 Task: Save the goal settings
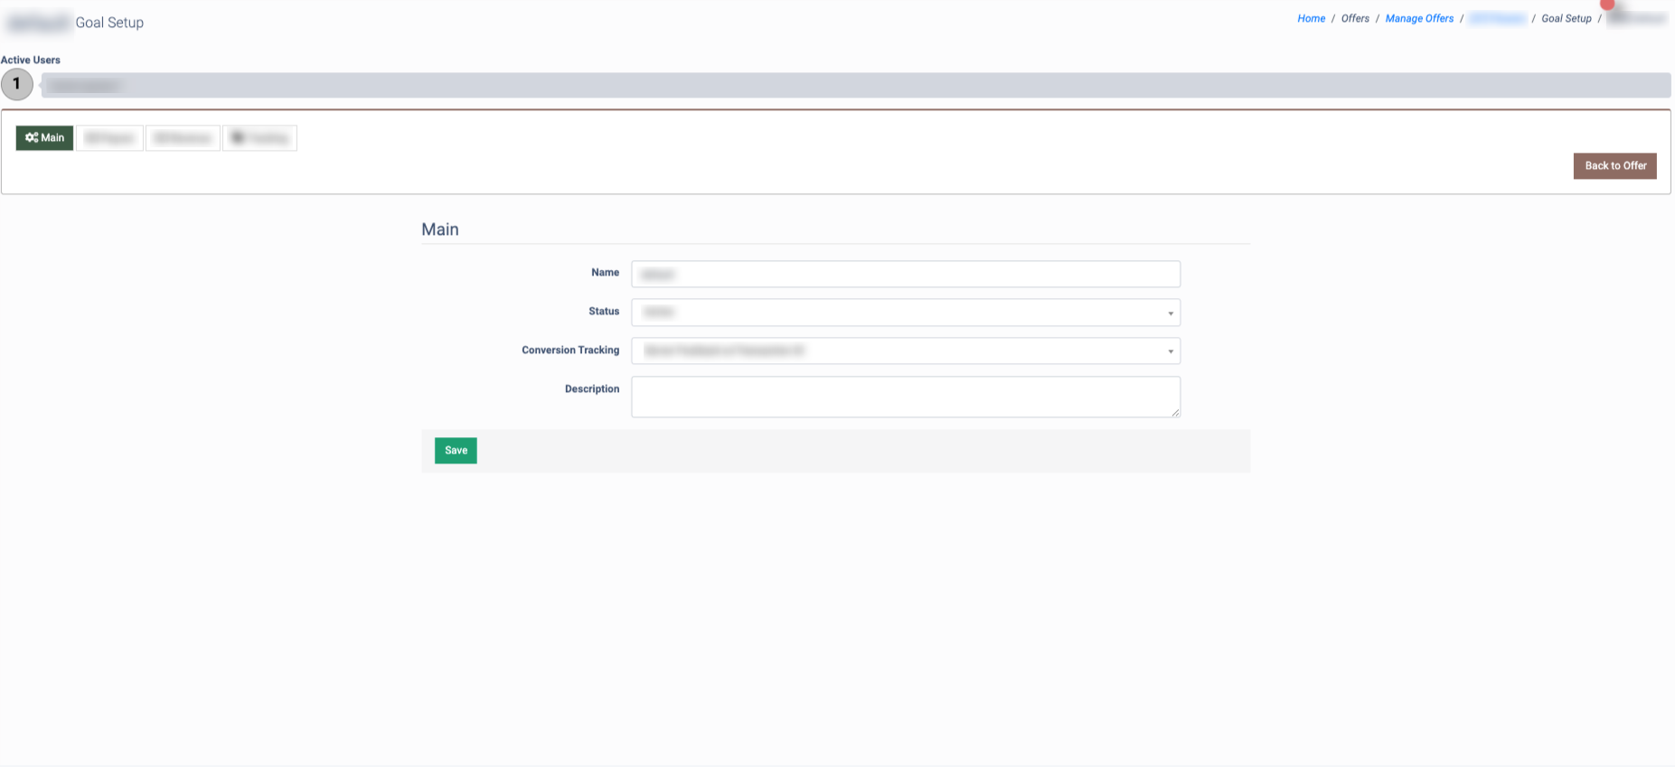click(x=456, y=451)
